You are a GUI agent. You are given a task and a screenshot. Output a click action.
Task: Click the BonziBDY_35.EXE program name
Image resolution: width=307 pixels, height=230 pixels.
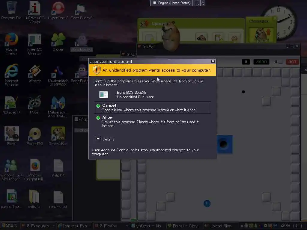tap(132, 93)
